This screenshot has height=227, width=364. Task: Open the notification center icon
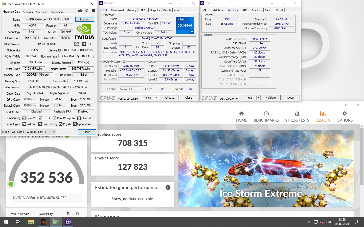point(356,222)
